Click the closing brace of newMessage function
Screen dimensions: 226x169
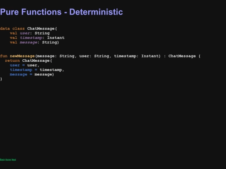[1, 79]
